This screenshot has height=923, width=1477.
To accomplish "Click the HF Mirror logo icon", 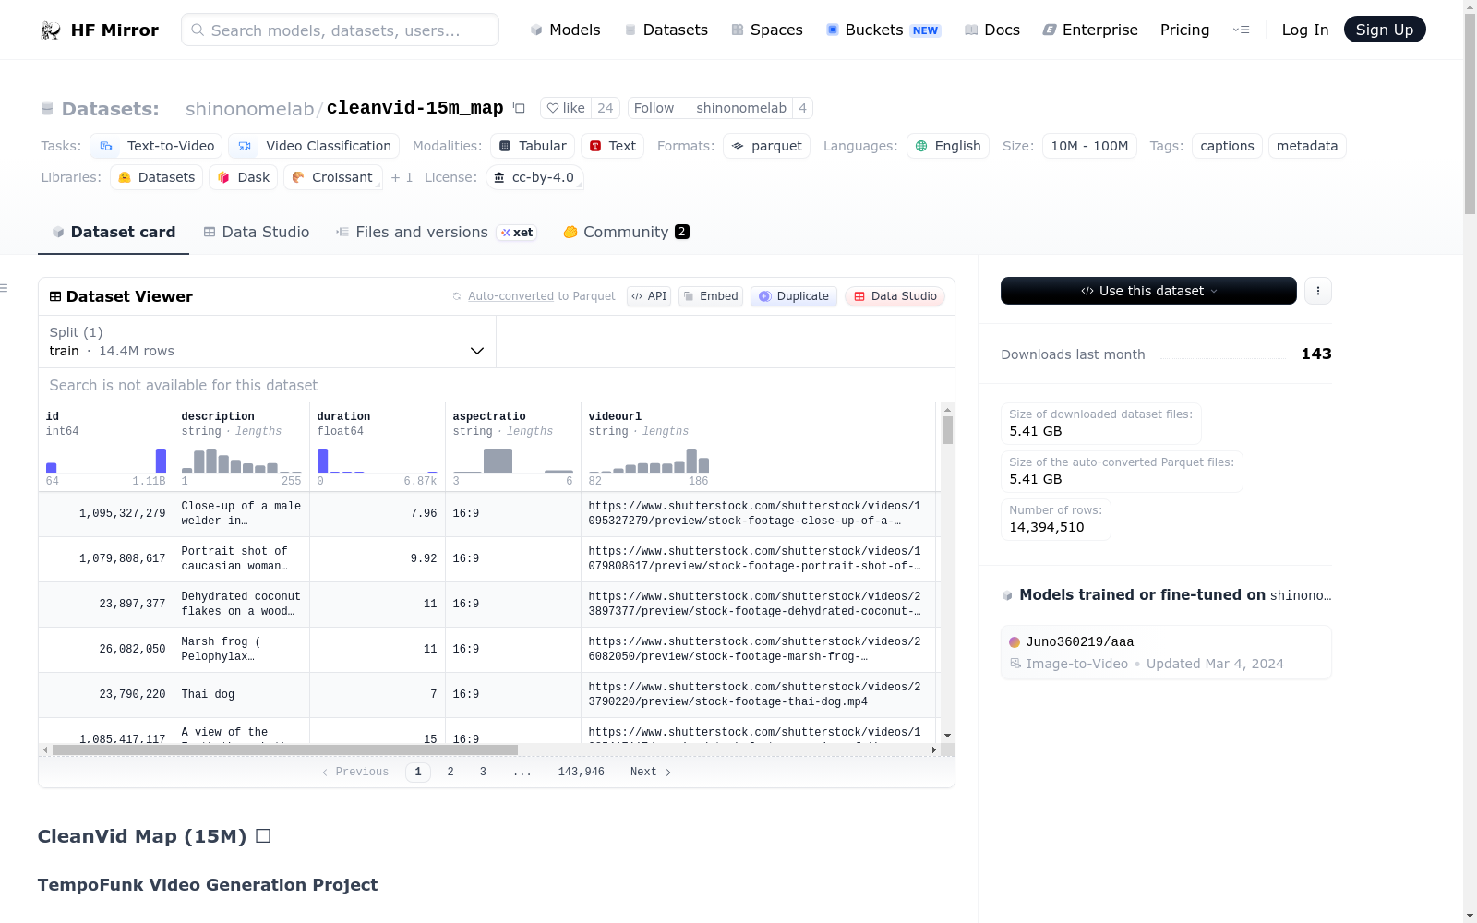I will (x=50, y=30).
